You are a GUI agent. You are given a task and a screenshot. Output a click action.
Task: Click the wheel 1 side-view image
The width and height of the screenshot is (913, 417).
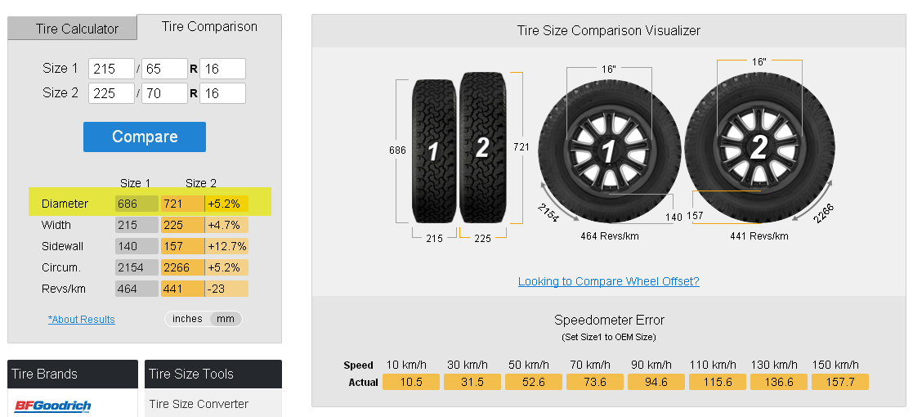click(x=609, y=152)
